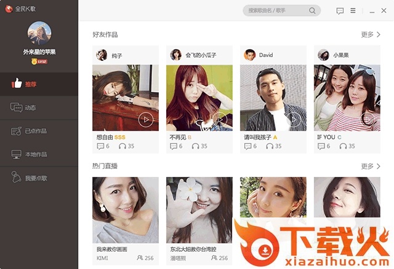Open the 动态 sidebar item
The height and width of the screenshot is (269, 394).
click(39, 107)
